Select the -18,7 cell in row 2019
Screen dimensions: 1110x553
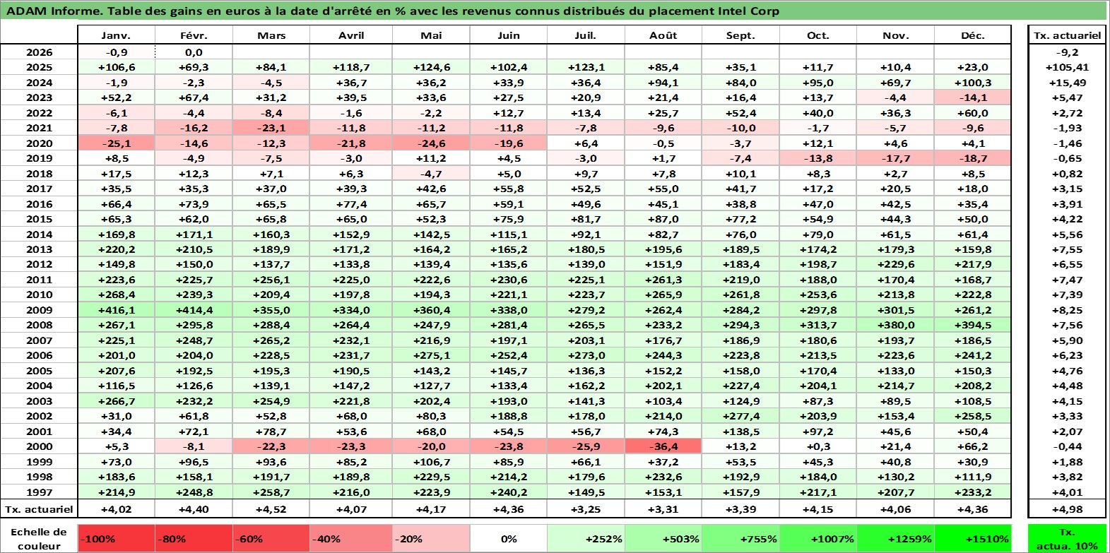pos(973,158)
